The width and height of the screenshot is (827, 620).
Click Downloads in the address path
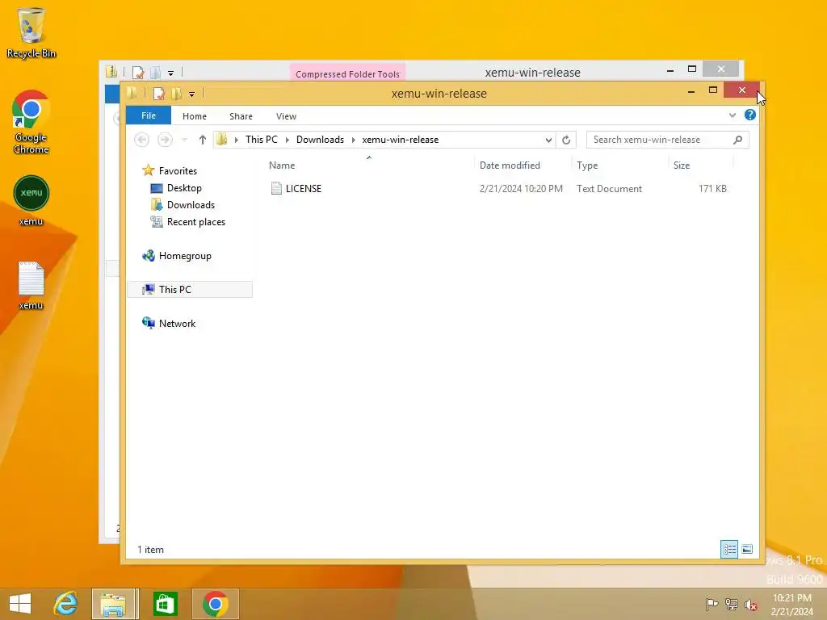320,140
